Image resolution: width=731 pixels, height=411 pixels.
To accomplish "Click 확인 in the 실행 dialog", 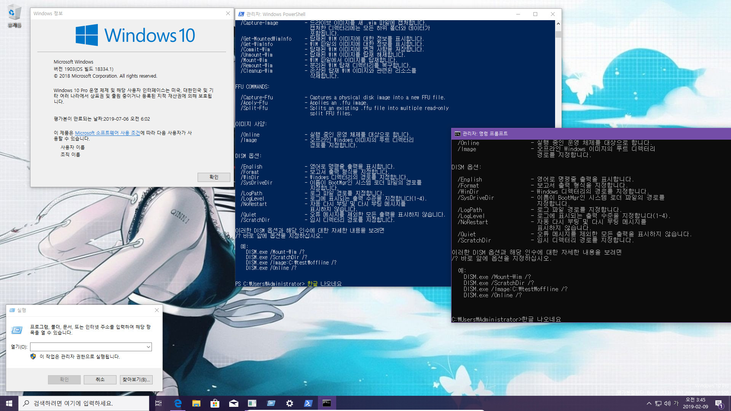I will [64, 379].
